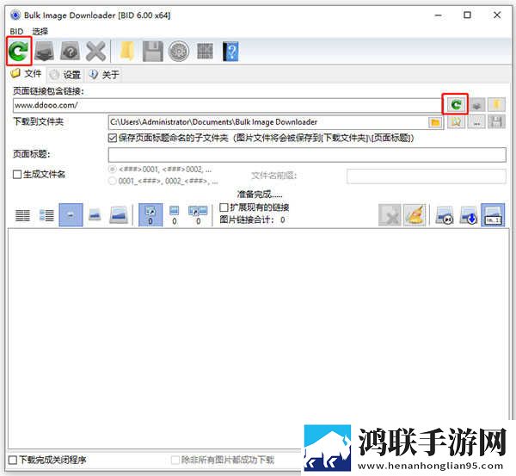Viewport: 516px width, 476px height.
Task: Select the 0001_<###> naming radio option
Action: [112, 181]
